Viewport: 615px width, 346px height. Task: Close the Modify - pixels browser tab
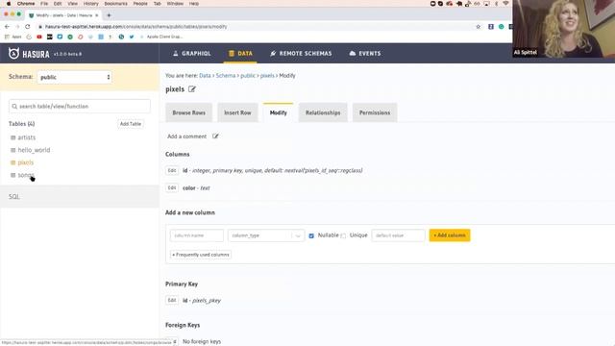[96, 15]
